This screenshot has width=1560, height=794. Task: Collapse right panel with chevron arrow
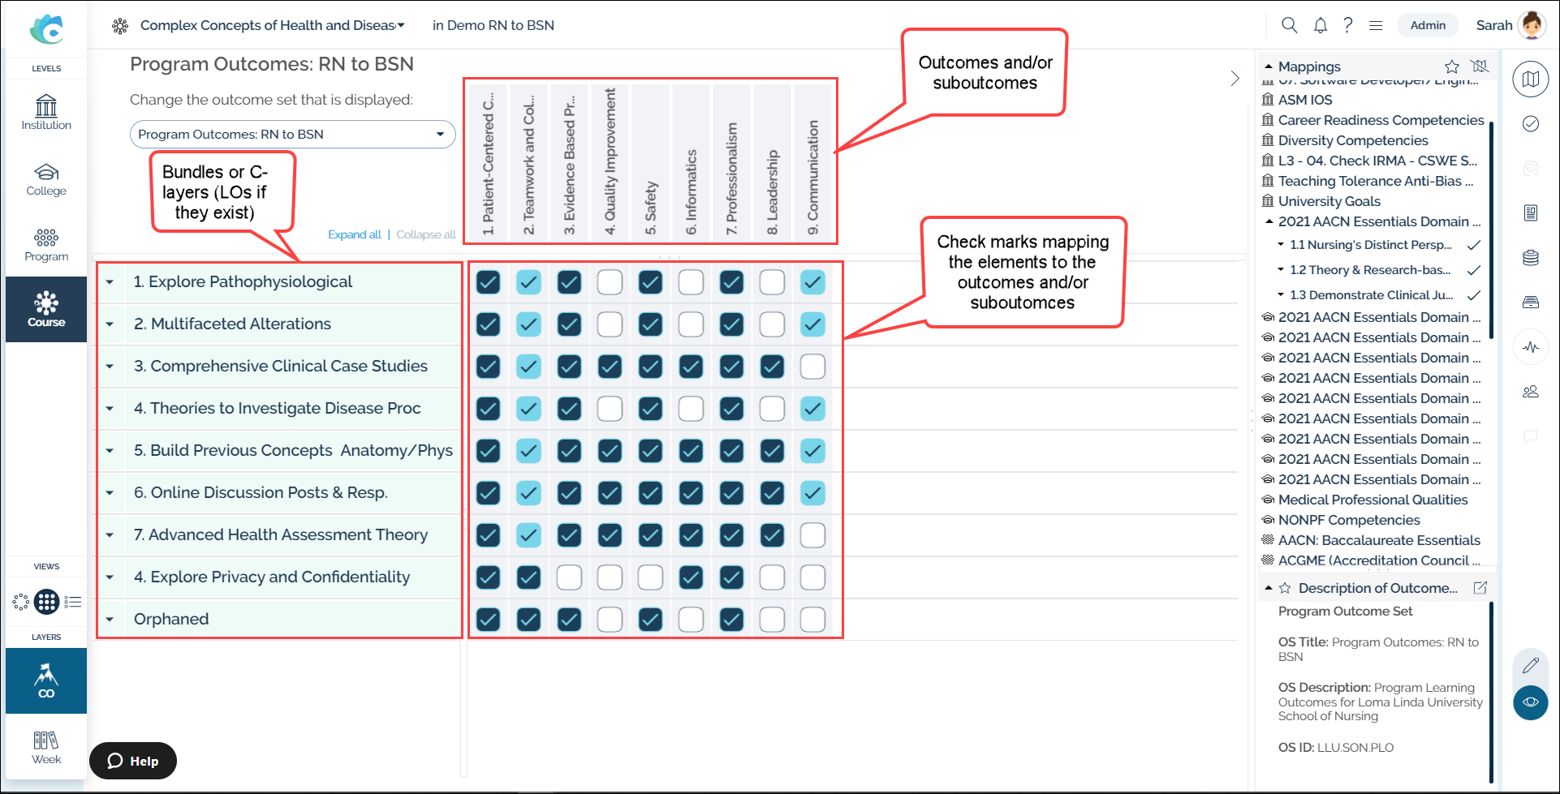tap(1235, 79)
